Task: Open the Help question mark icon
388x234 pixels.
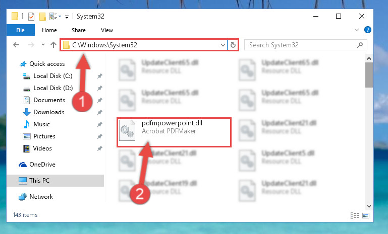Action: (368, 30)
